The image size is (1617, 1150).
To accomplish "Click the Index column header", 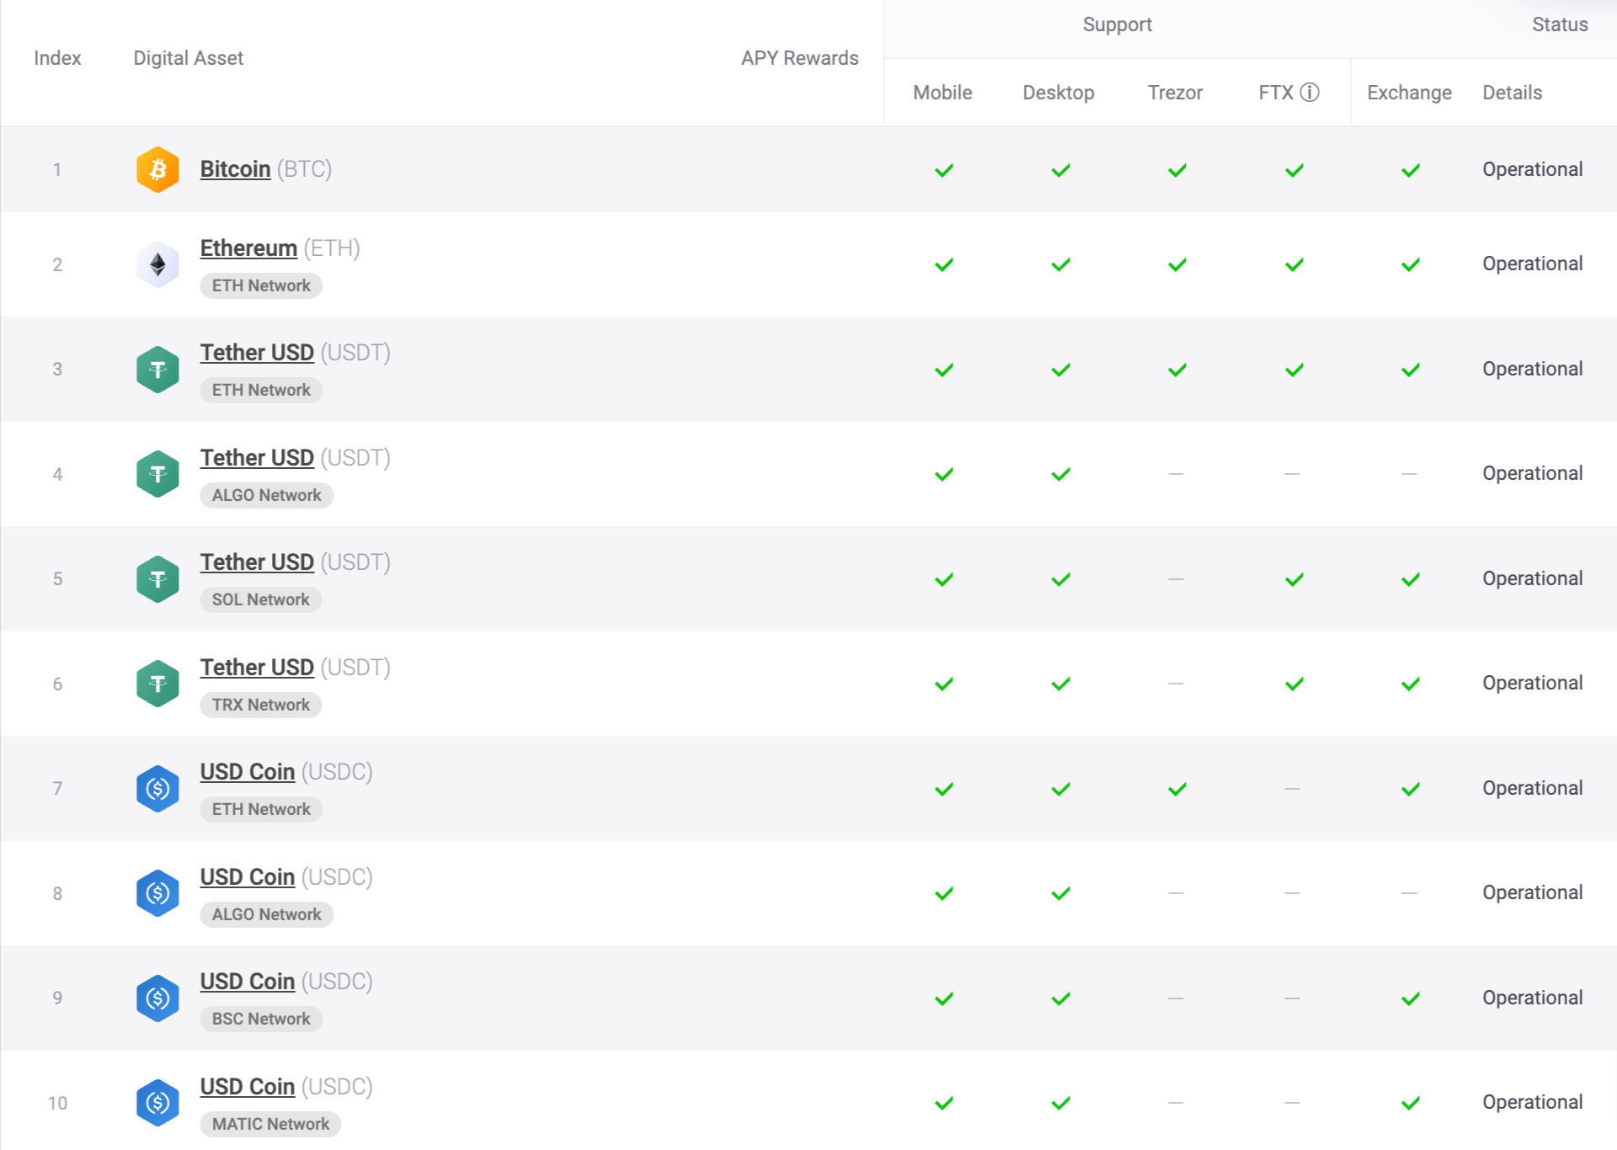I will pyautogui.click(x=57, y=58).
